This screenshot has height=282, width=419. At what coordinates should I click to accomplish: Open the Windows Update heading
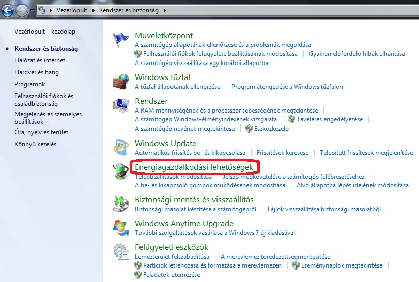tap(166, 144)
